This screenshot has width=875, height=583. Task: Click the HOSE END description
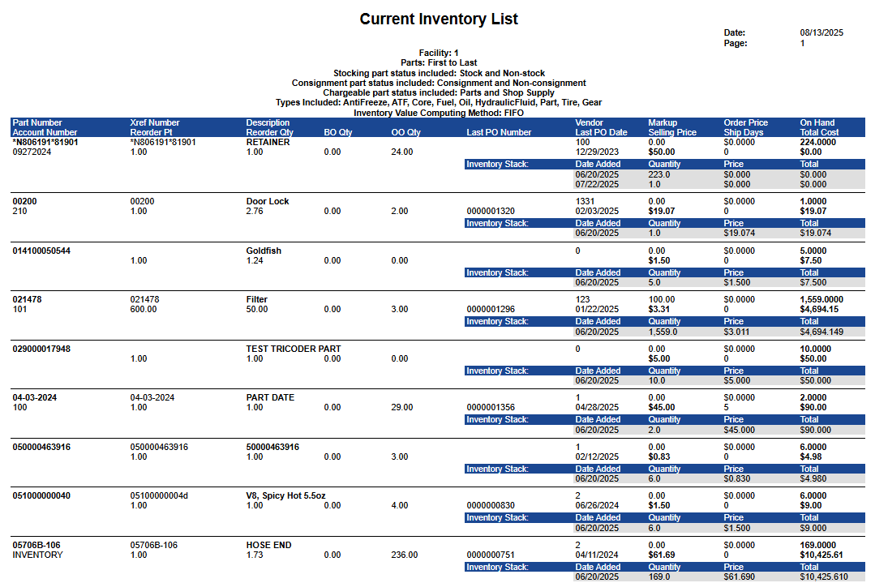pos(269,545)
